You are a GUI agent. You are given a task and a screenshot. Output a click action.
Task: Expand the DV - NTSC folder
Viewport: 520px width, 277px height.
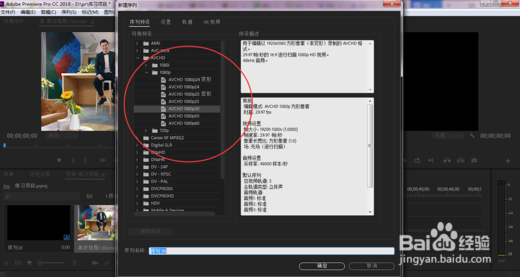coord(137,174)
